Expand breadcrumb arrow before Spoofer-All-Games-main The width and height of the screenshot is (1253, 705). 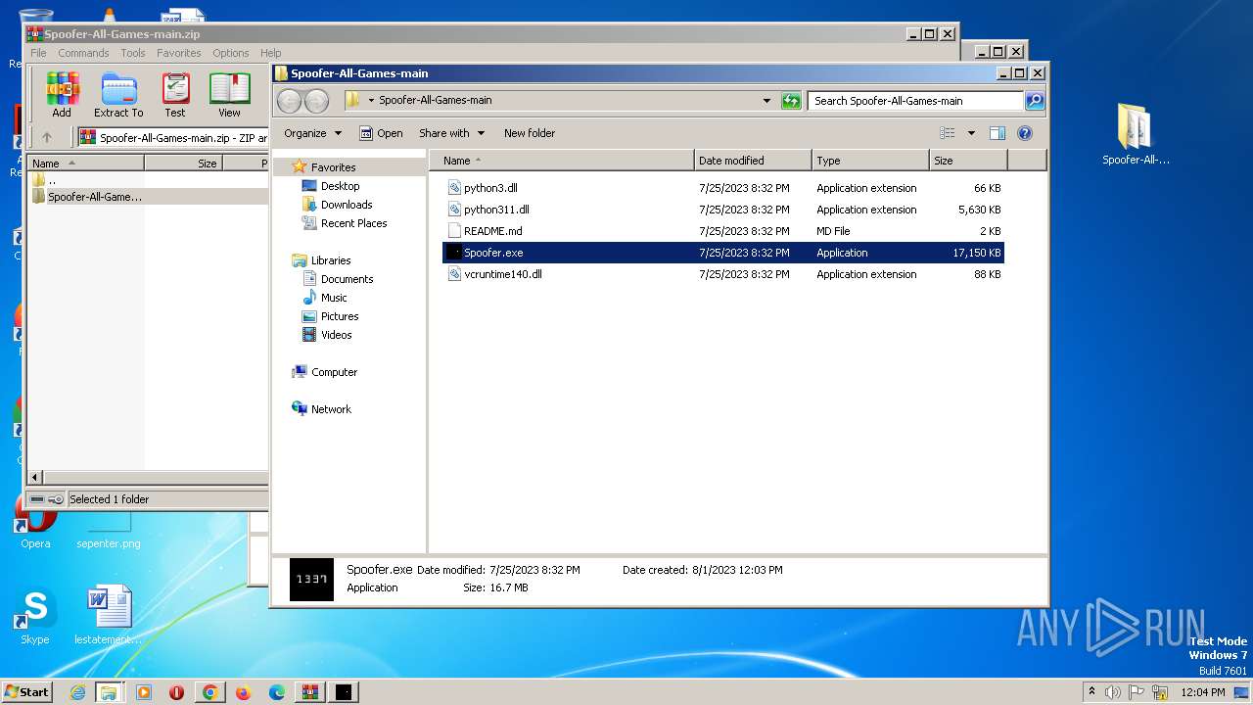pos(371,100)
